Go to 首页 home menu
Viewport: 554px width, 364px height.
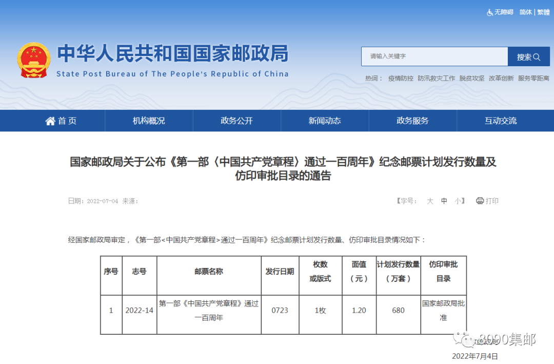61,121
